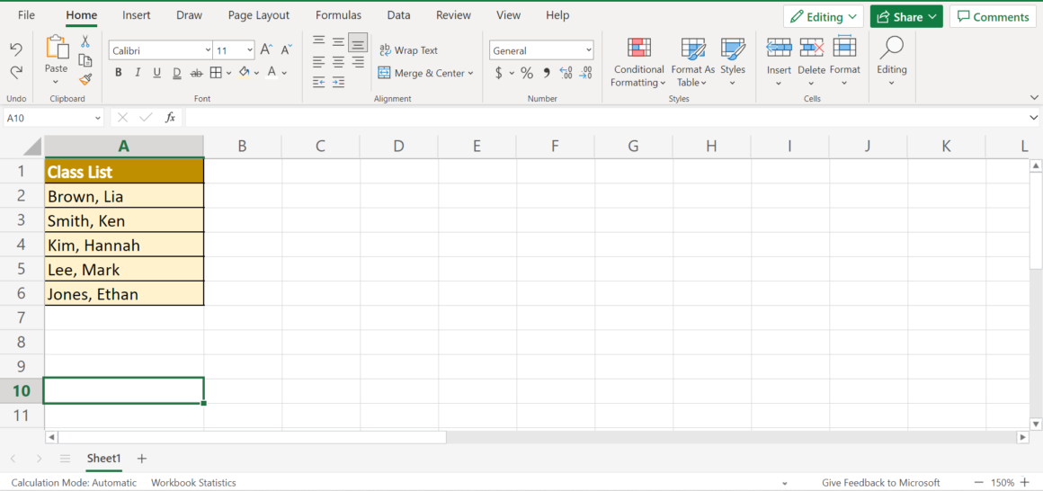Increase indent of cell contents

click(x=339, y=83)
